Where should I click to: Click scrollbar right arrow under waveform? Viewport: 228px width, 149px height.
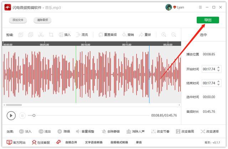tap(179, 105)
